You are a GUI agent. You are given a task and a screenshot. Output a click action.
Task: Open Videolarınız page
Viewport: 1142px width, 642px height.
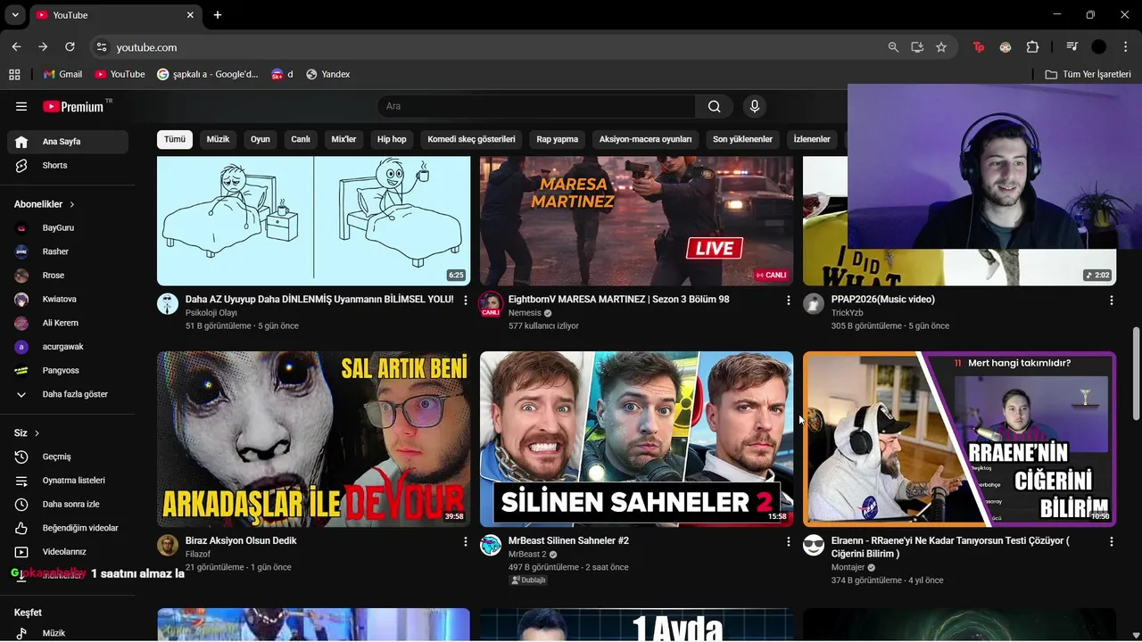pos(68,552)
